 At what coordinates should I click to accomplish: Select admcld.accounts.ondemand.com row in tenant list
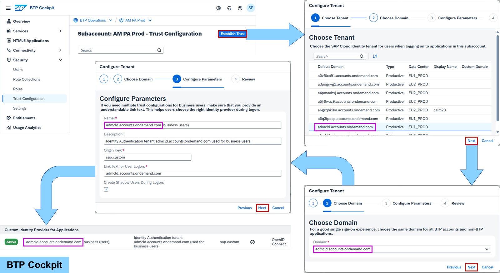[400, 127]
